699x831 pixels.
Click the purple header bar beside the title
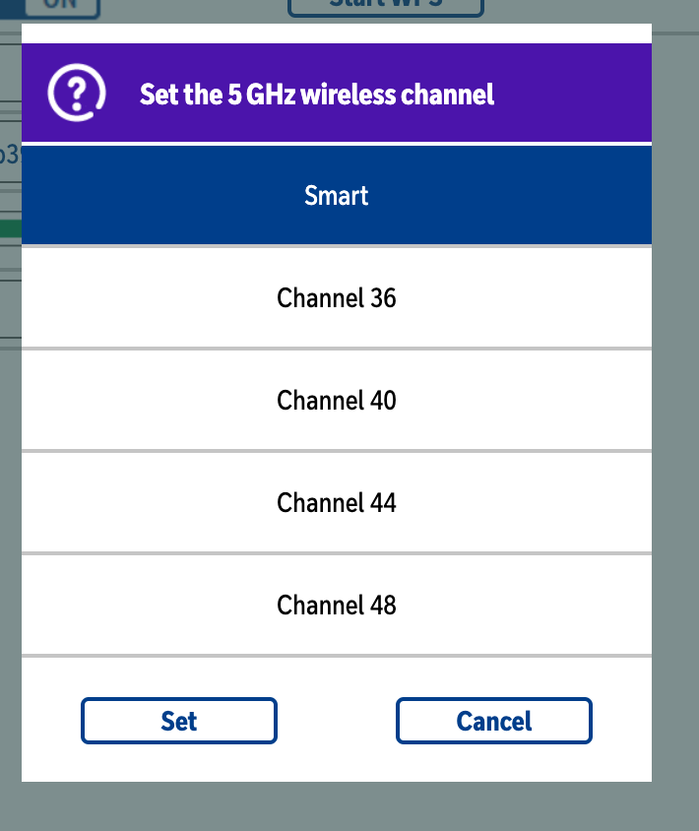point(572,93)
